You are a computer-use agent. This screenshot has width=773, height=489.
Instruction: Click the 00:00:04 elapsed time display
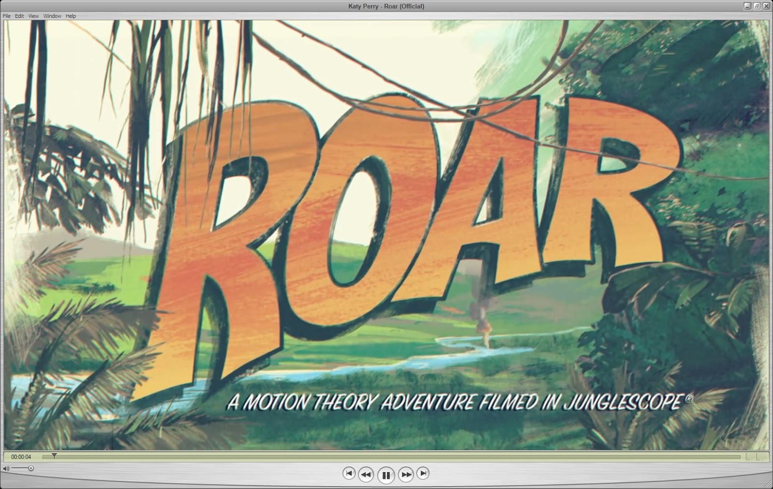click(x=21, y=457)
